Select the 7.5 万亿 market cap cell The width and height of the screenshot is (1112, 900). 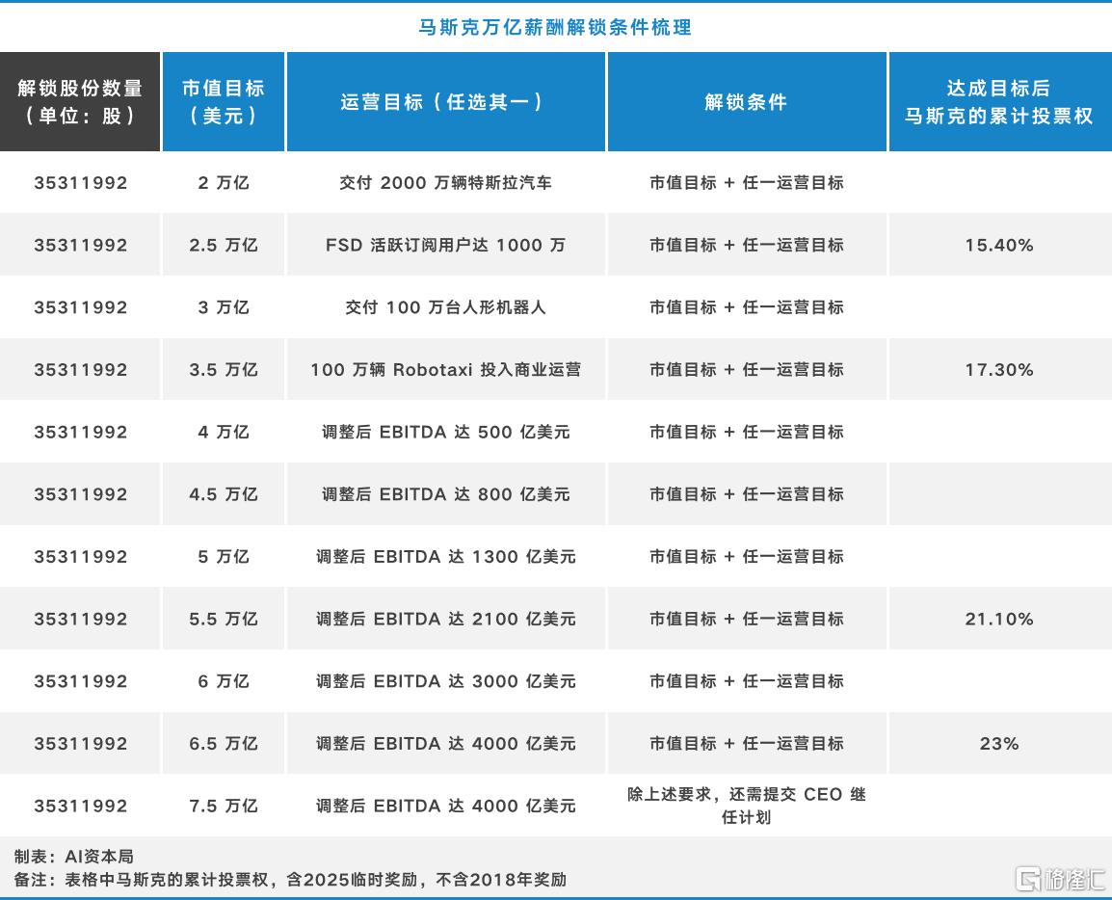pos(224,806)
